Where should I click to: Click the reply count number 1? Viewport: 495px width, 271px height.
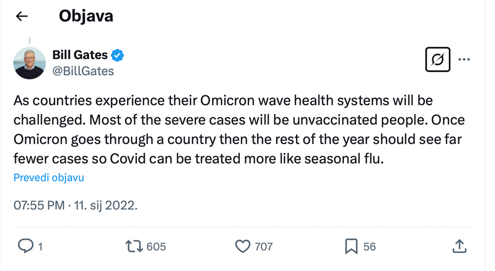(40, 247)
